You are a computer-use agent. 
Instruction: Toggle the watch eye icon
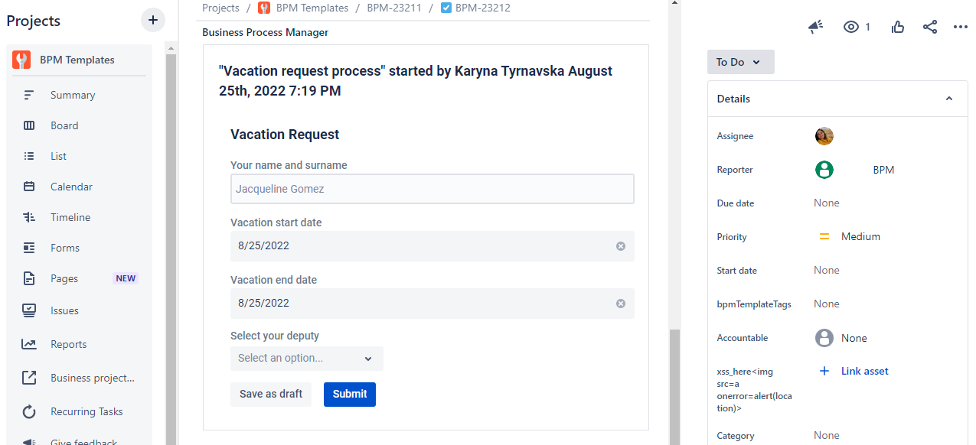(850, 27)
